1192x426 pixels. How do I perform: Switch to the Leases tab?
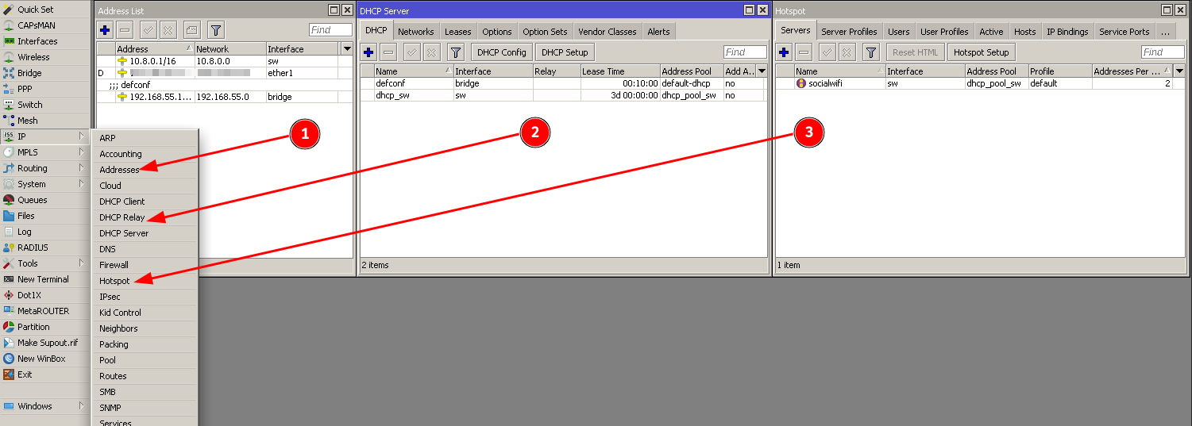[x=457, y=32]
